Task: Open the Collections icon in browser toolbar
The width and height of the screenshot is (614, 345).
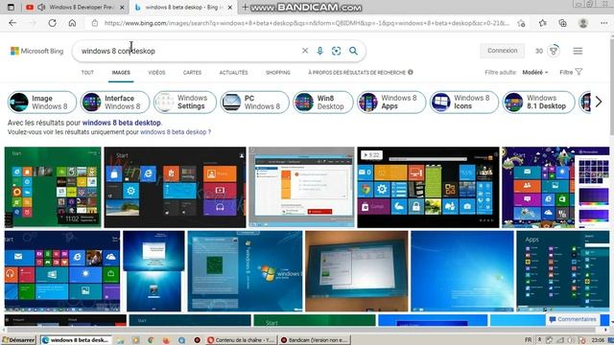Action: point(563,23)
